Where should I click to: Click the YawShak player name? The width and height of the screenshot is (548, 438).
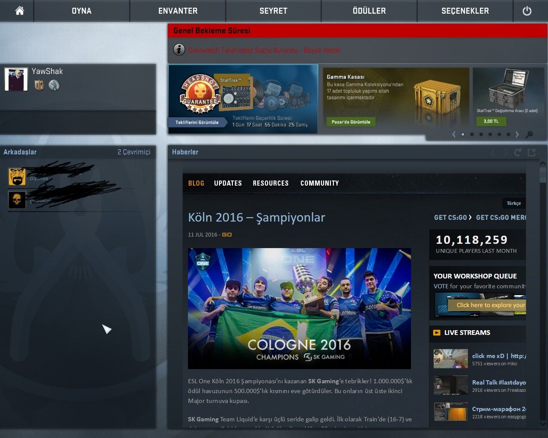pos(47,71)
